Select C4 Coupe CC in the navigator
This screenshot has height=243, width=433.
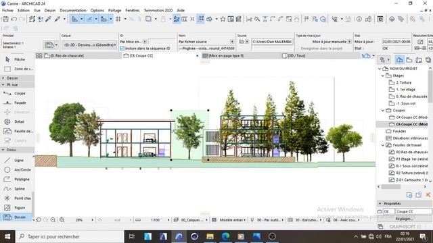(408, 117)
